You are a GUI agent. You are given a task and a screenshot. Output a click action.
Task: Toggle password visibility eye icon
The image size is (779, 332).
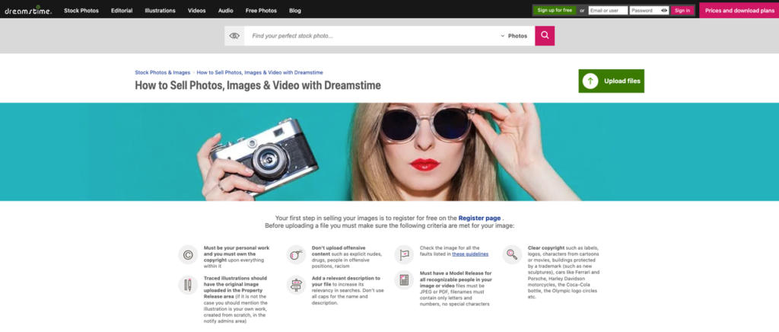coord(663,11)
